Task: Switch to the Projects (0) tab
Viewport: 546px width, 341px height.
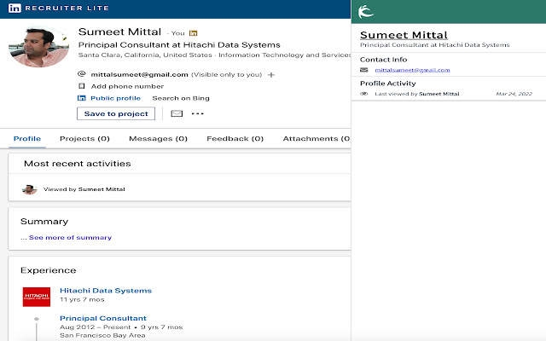Action: pyautogui.click(x=84, y=138)
